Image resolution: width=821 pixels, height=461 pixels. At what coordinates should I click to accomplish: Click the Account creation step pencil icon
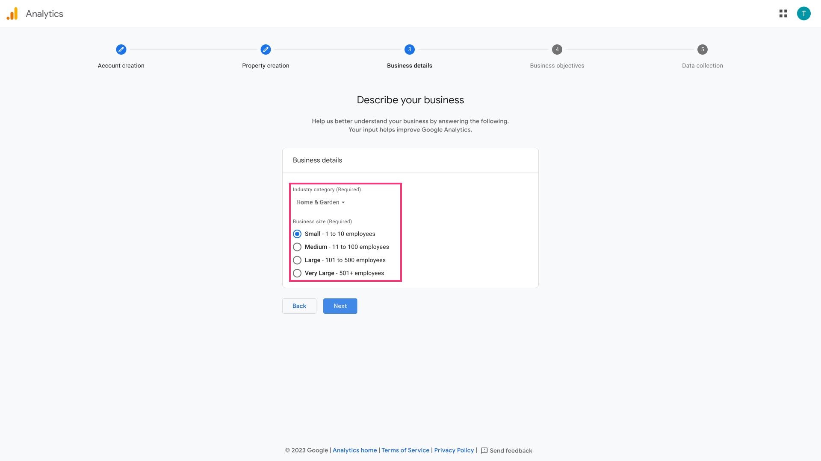coord(121,50)
